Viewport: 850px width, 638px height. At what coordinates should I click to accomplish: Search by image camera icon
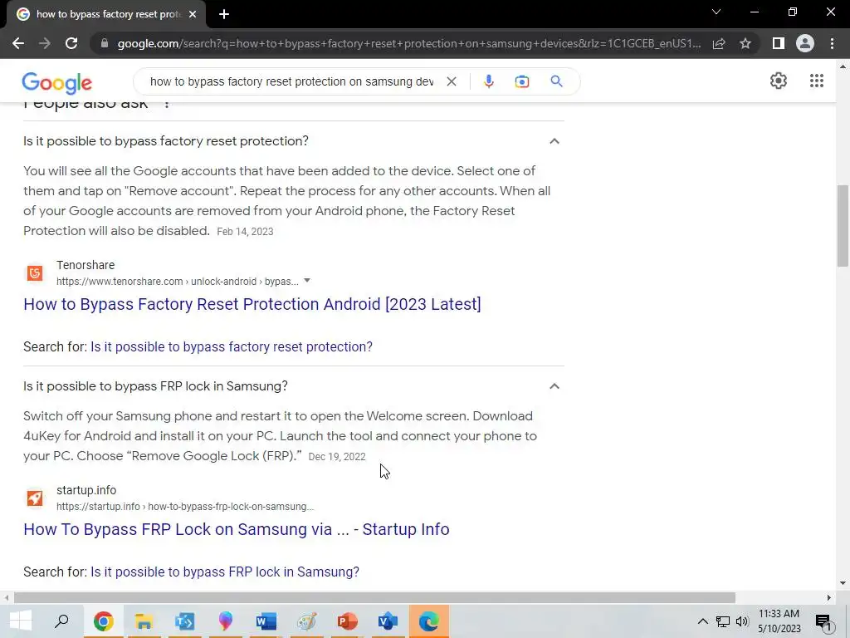pyautogui.click(x=521, y=81)
